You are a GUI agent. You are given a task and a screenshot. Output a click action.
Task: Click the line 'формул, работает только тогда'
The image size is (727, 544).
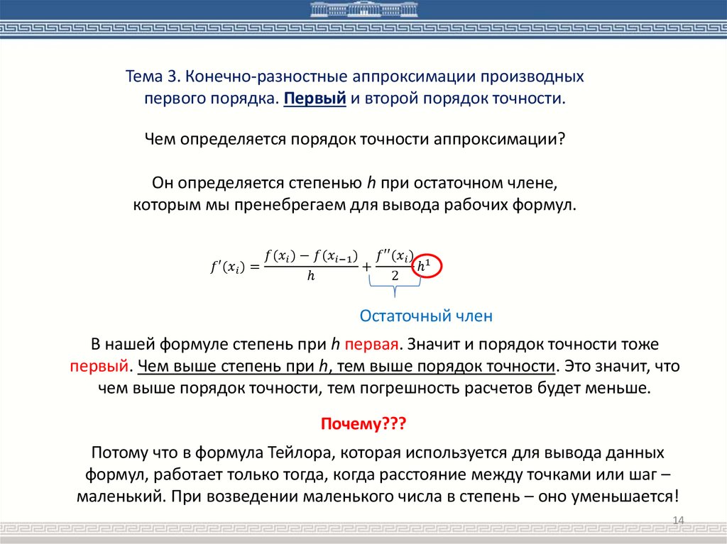click(378, 474)
